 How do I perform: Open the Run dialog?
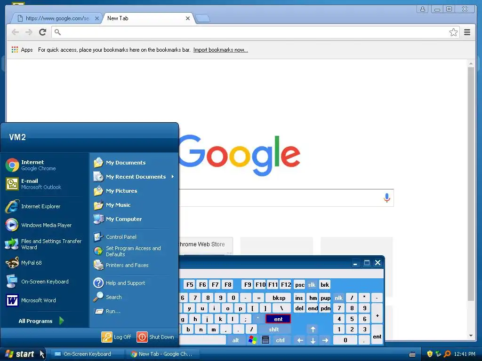(134, 311)
